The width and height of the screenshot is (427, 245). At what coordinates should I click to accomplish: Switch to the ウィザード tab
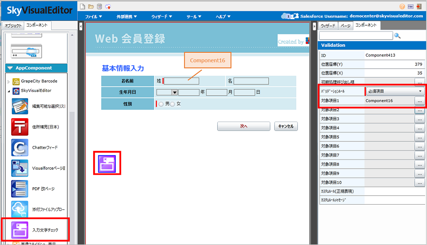[328, 26]
